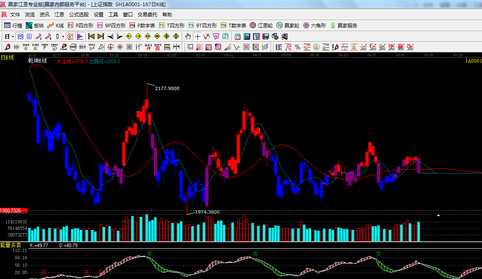Open the candlestick style dropdown arrow
This screenshot has height=279, width=482.
tap(63, 36)
